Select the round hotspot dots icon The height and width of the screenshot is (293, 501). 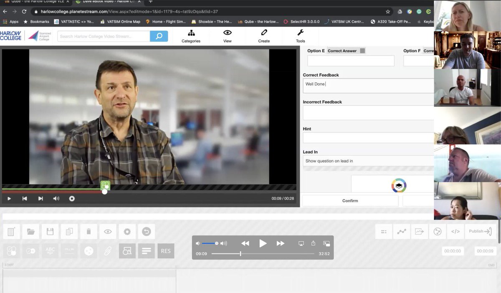point(89,251)
